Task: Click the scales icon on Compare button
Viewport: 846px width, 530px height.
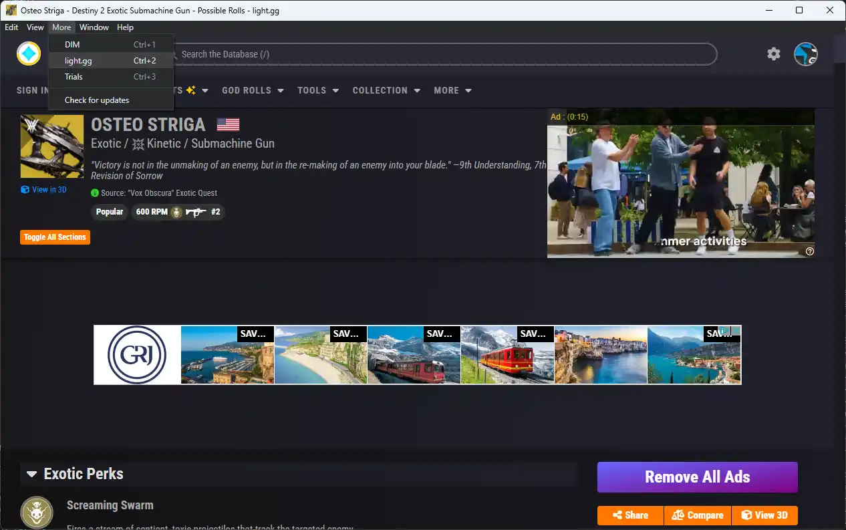Action: 678,515
